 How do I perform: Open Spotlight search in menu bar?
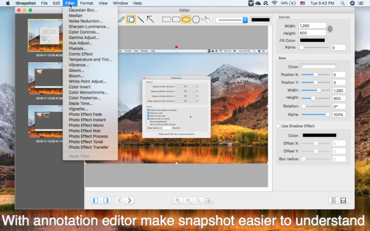[x=343, y=3]
